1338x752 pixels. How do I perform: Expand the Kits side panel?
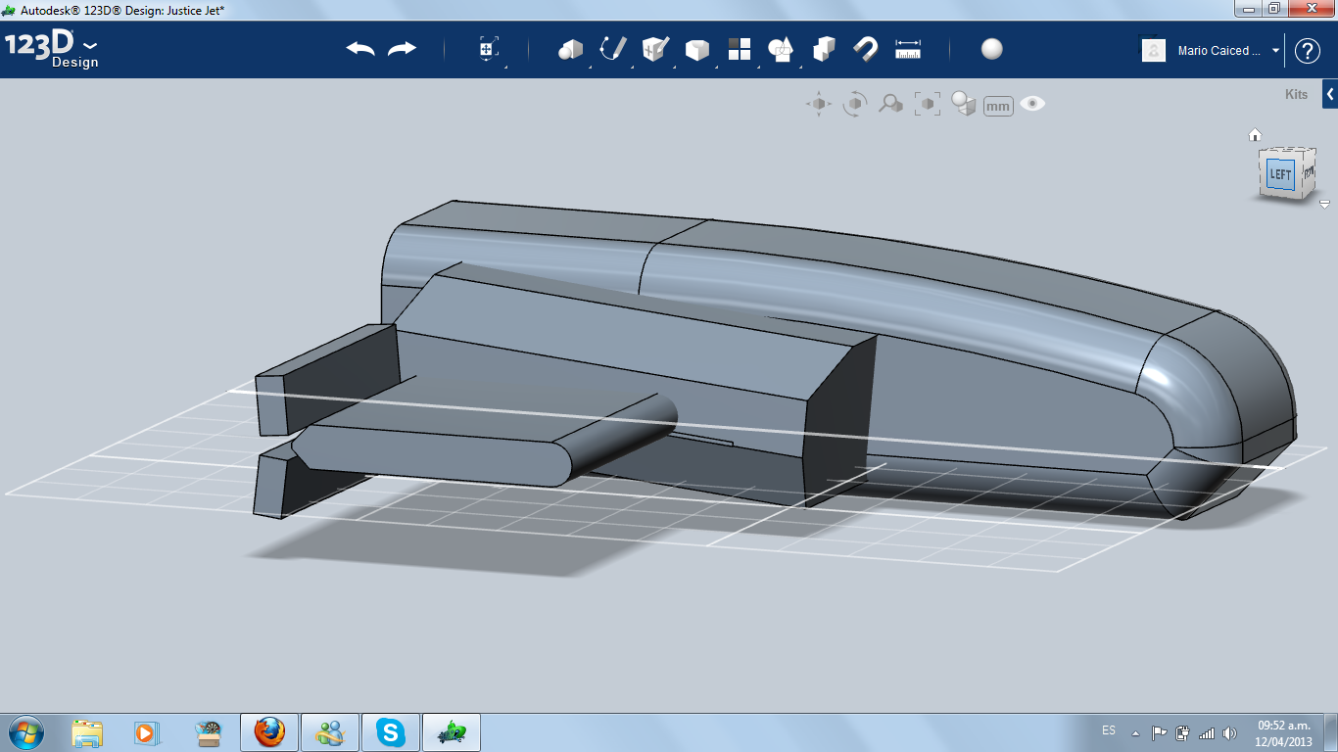(x=1330, y=94)
